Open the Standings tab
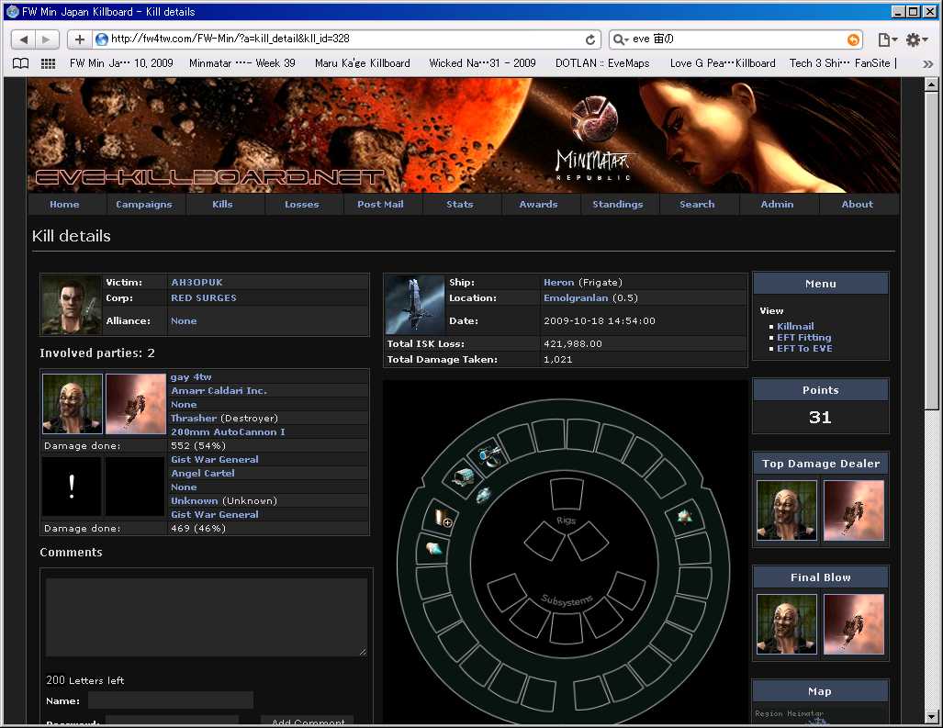This screenshot has width=943, height=728. [618, 205]
